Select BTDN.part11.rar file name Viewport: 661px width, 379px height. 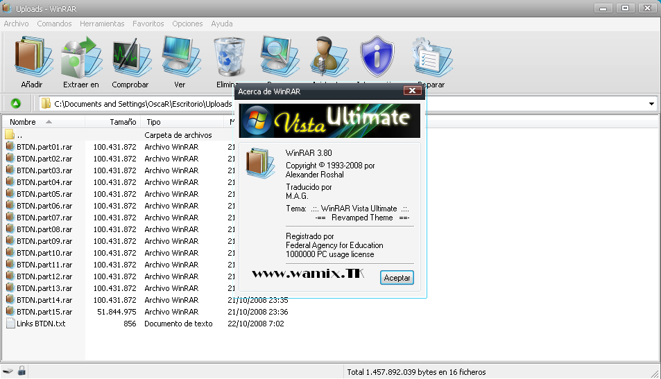[x=44, y=265]
